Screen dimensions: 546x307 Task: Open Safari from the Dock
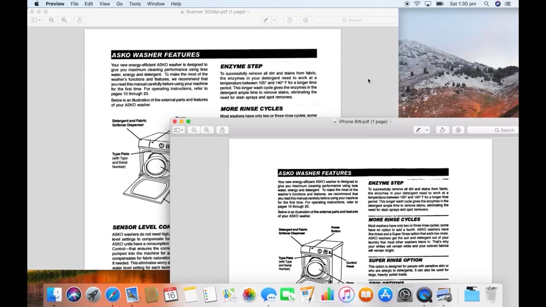pos(113,295)
